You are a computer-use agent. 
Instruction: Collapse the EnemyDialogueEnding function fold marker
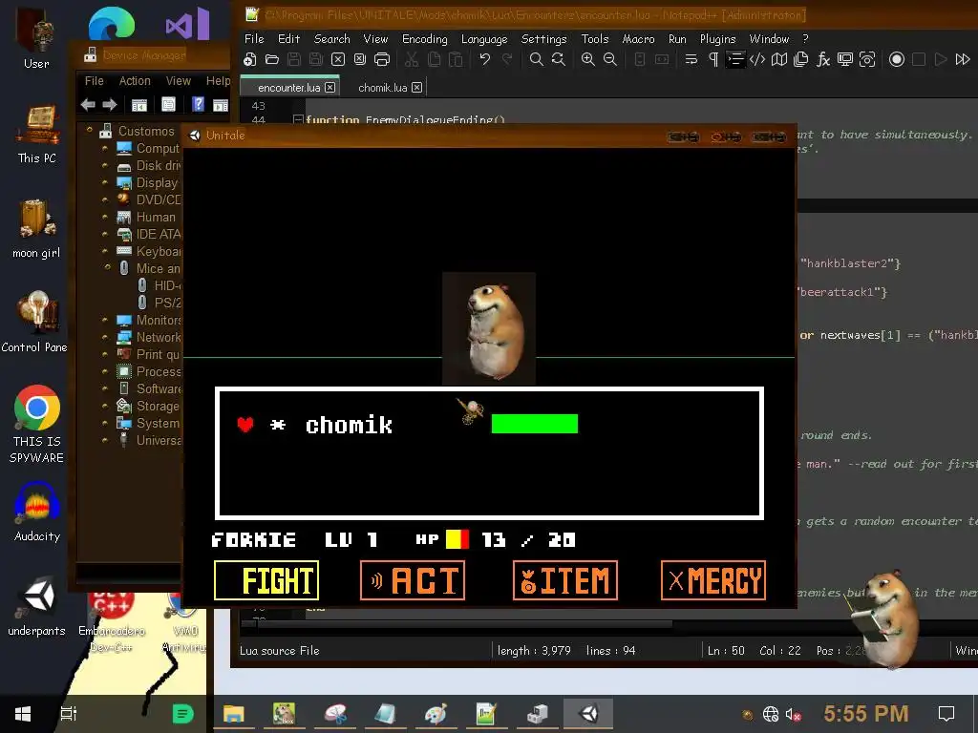[298, 119]
